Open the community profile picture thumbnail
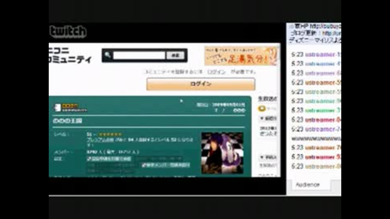The width and height of the screenshot is (390, 219). pyautogui.click(x=222, y=153)
